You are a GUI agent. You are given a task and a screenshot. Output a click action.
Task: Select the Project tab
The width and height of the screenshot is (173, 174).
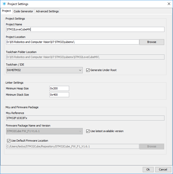(x=6, y=11)
